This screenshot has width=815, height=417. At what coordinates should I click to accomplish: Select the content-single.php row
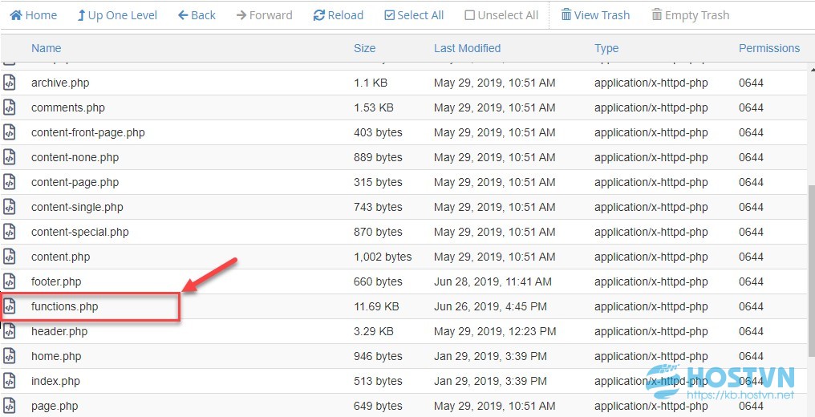point(403,207)
